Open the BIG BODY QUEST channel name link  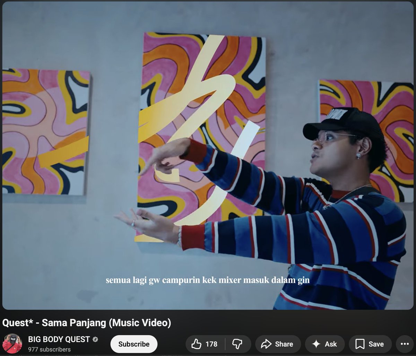59,339
